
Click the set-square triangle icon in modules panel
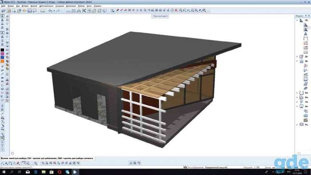(301, 20)
